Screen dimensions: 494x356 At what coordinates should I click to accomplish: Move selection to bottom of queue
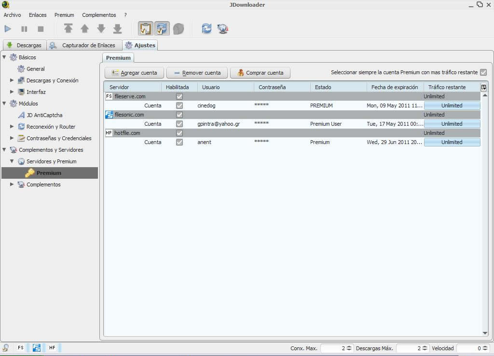tap(118, 28)
